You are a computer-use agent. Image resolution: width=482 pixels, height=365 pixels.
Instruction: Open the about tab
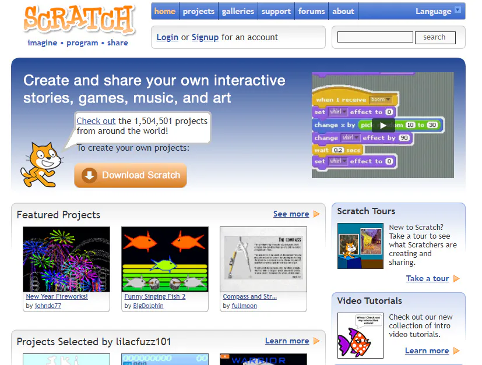(343, 12)
